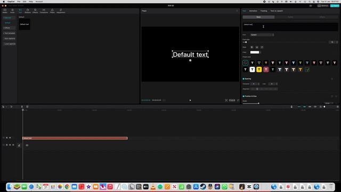
Task: Switch to the Animation tab
Action: click(x=253, y=11)
